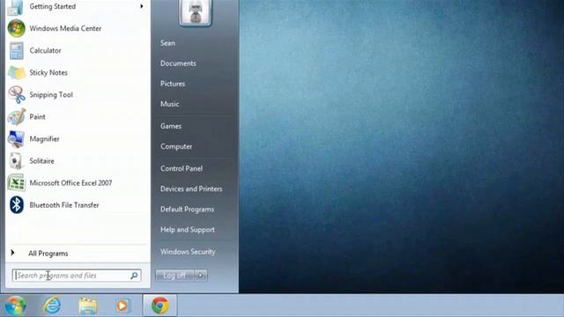564x317 pixels.
Task: Open Help and Support
Action: click(188, 230)
